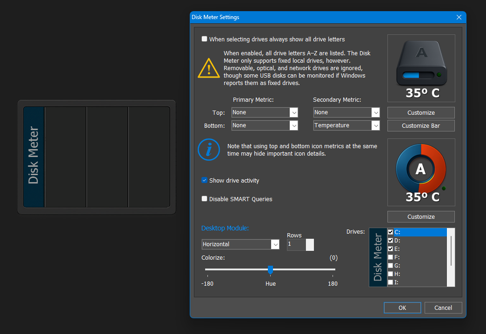The image size is (486, 334).
Task: Uncheck the D: drive checkbox
Action: point(391,240)
